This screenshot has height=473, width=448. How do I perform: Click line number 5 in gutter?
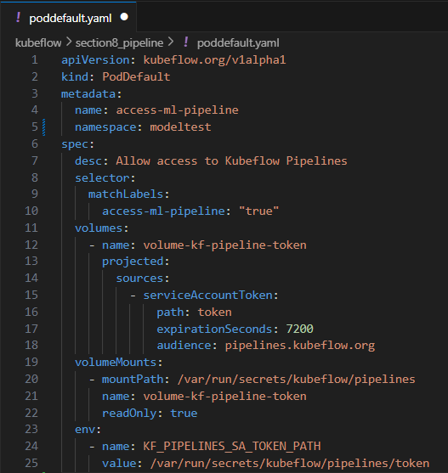click(x=35, y=127)
